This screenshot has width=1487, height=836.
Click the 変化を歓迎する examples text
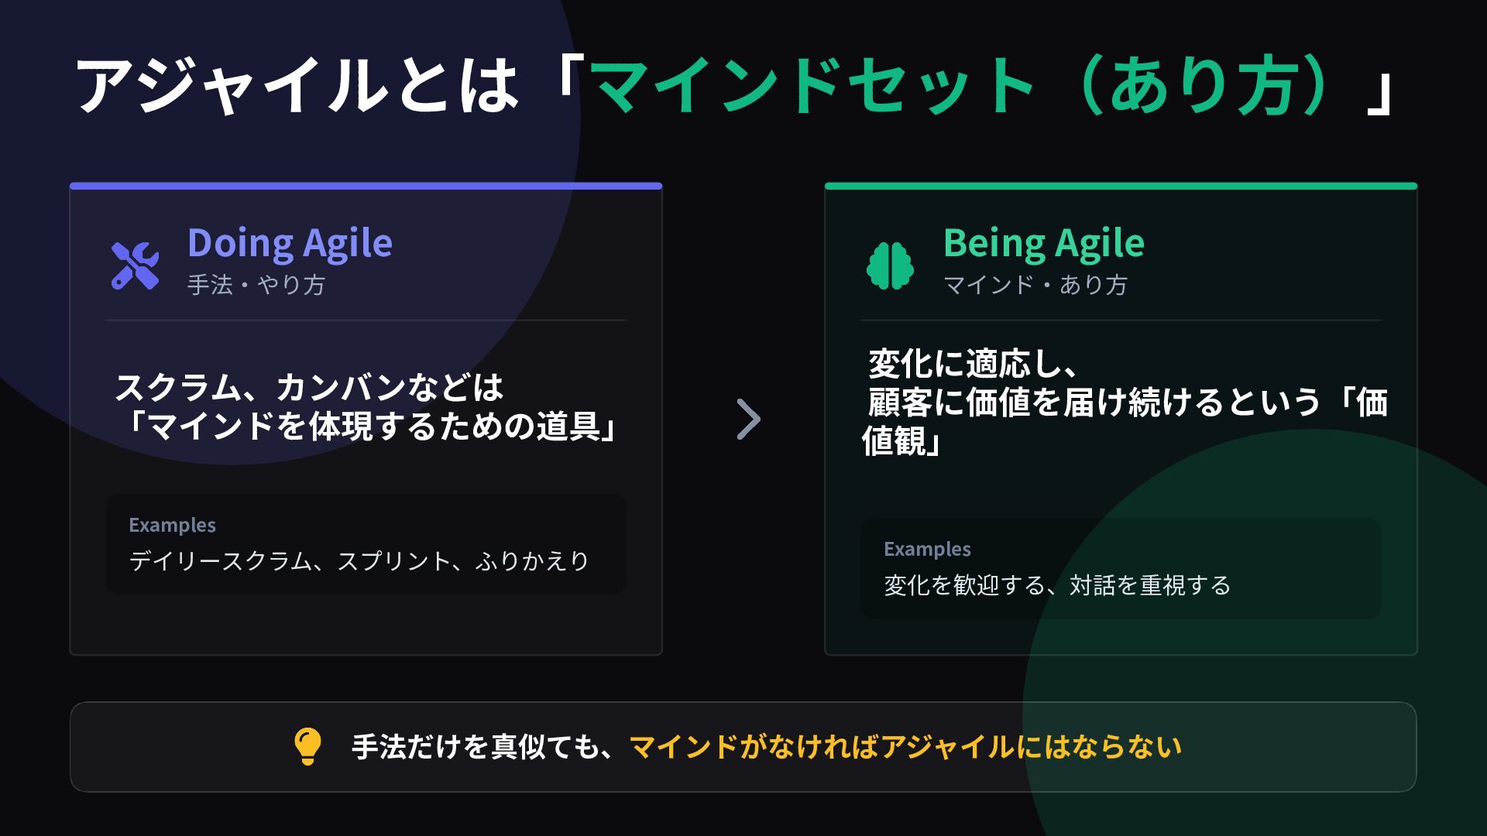click(x=1057, y=585)
